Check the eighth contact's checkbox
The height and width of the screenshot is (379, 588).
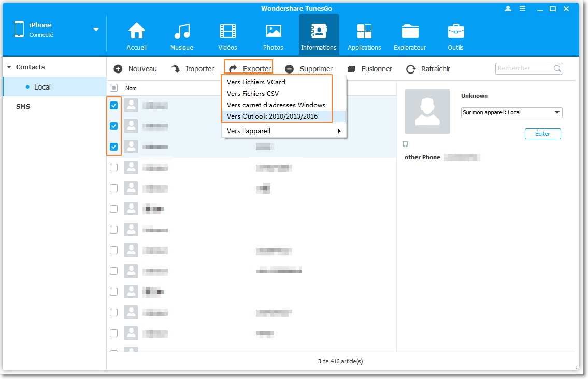pyautogui.click(x=113, y=251)
